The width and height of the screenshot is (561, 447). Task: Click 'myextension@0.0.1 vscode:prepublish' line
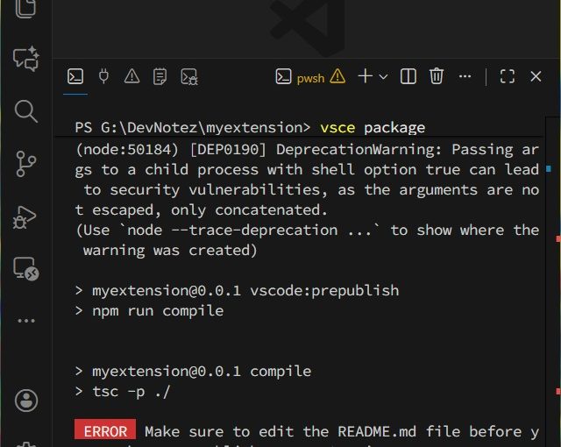tap(245, 291)
